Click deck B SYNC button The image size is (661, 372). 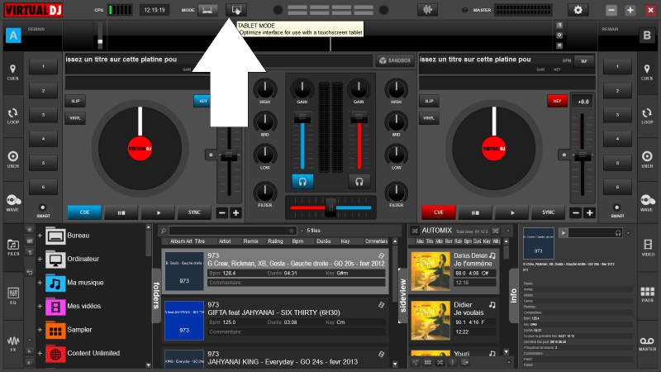click(x=548, y=212)
